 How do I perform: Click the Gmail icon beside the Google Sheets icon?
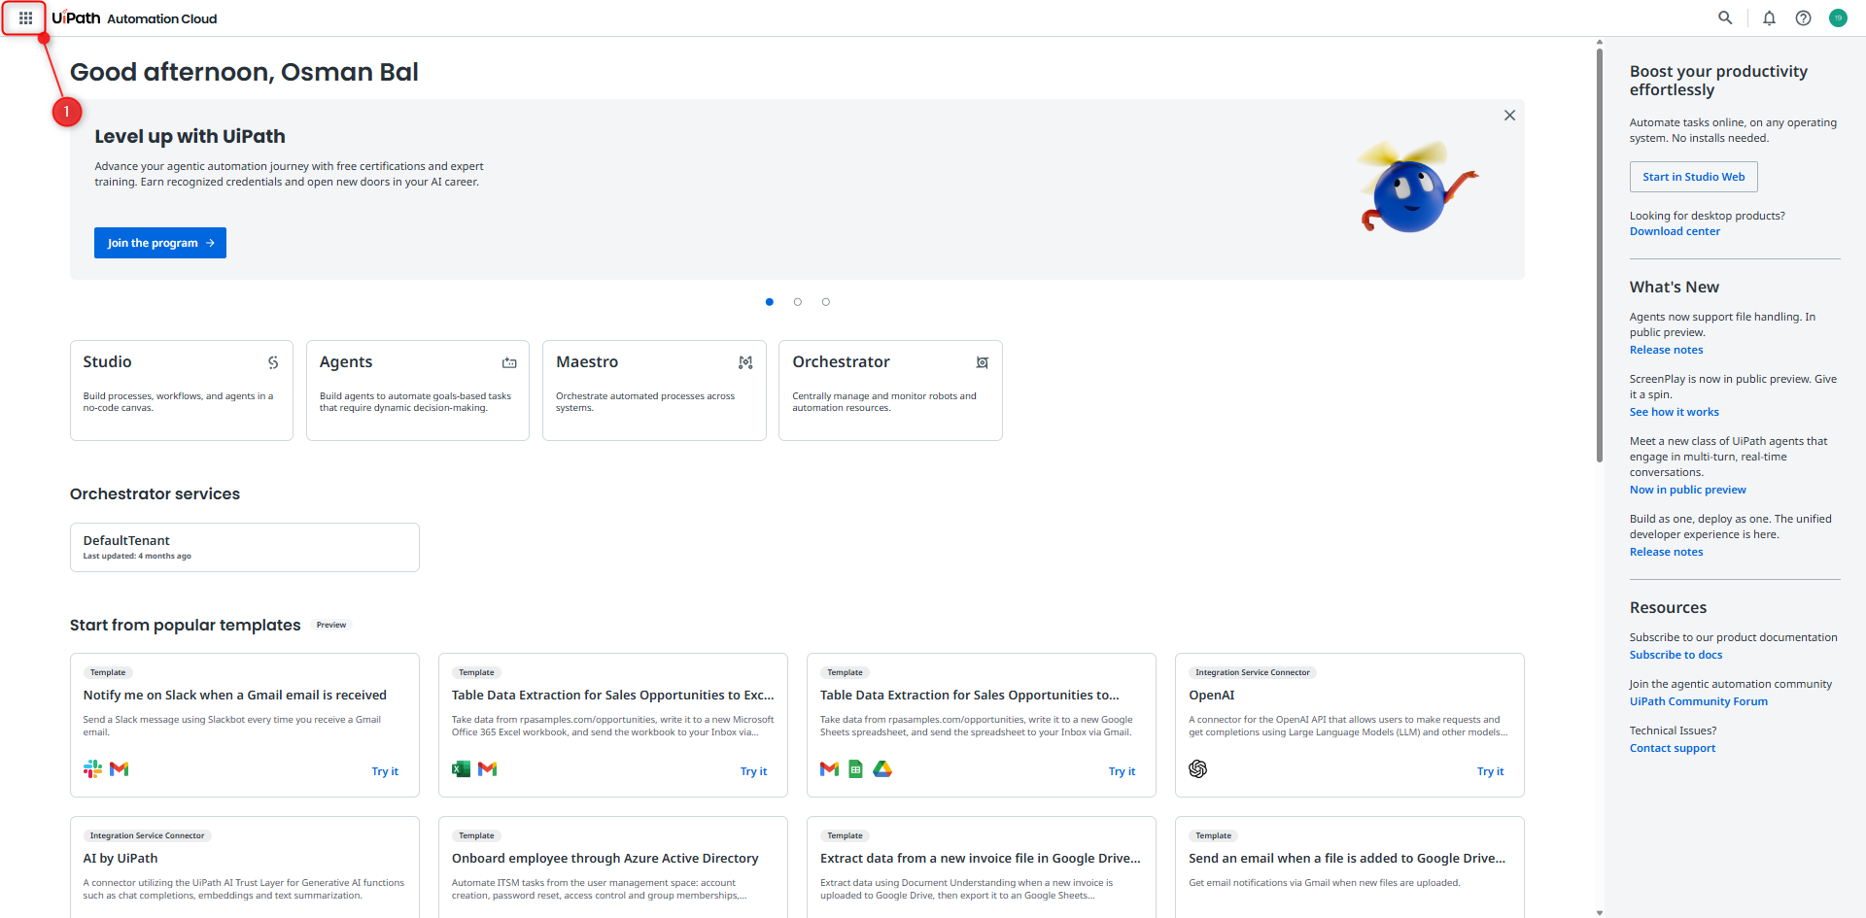(829, 769)
